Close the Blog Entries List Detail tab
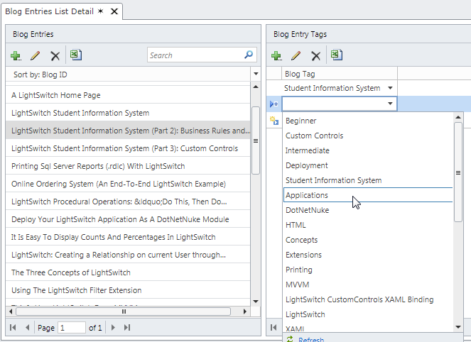 114,12
